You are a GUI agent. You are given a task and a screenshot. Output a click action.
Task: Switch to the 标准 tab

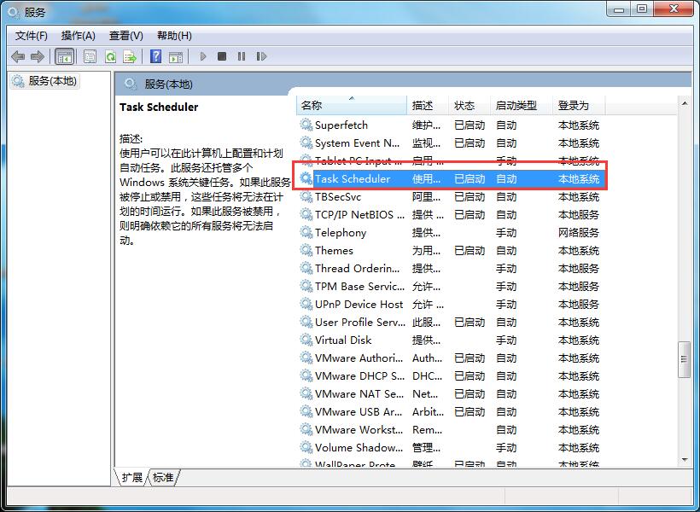(161, 478)
